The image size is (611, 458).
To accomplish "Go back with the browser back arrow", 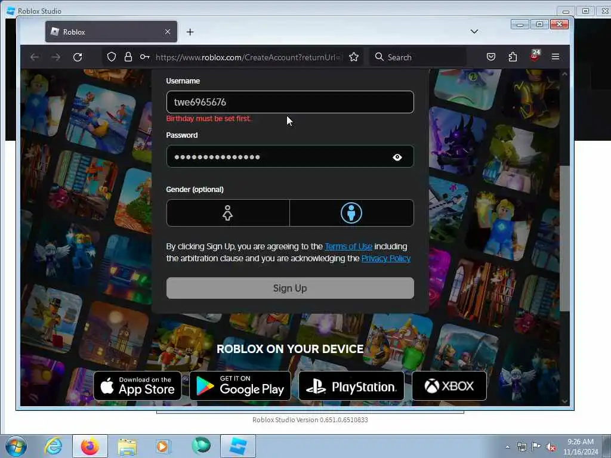I will pyautogui.click(x=34, y=57).
